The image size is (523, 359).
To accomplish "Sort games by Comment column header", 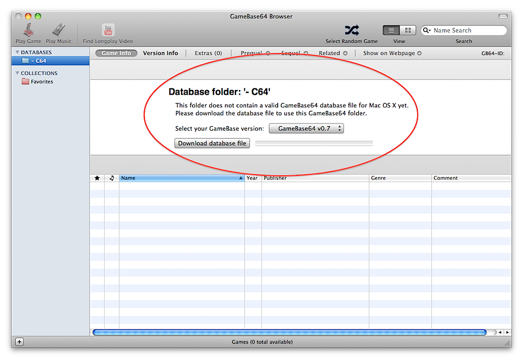I will tap(471, 178).
